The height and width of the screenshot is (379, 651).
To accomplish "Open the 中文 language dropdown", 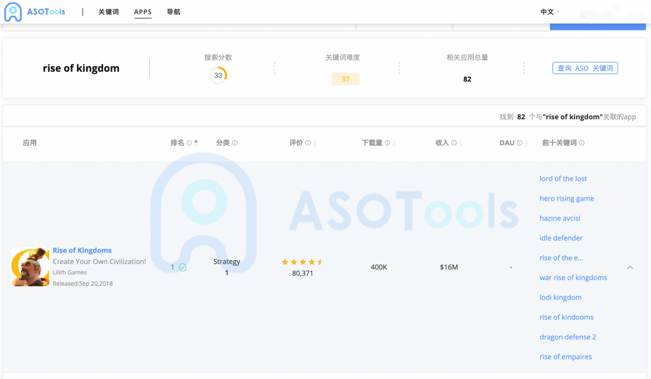I will point(550,11).
